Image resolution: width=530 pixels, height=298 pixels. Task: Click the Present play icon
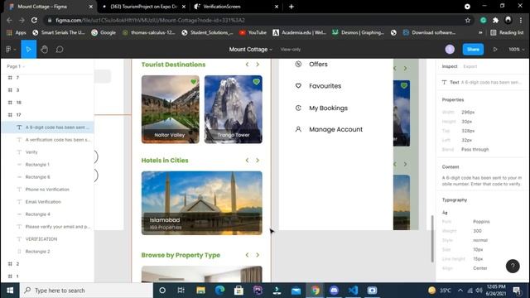495,50
